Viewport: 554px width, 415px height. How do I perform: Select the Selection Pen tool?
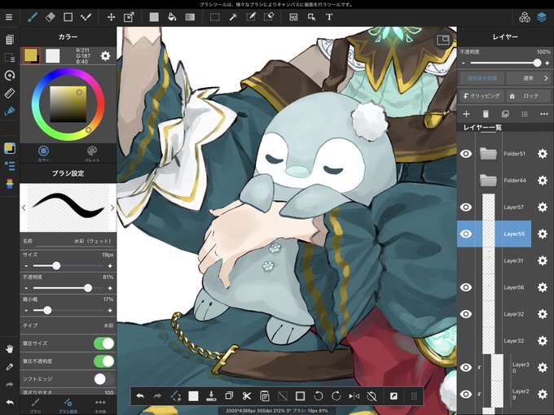(x=251, y=17)
